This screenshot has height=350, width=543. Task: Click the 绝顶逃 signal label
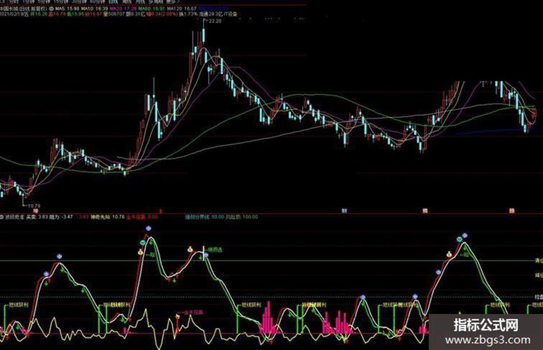click(215, 249)
